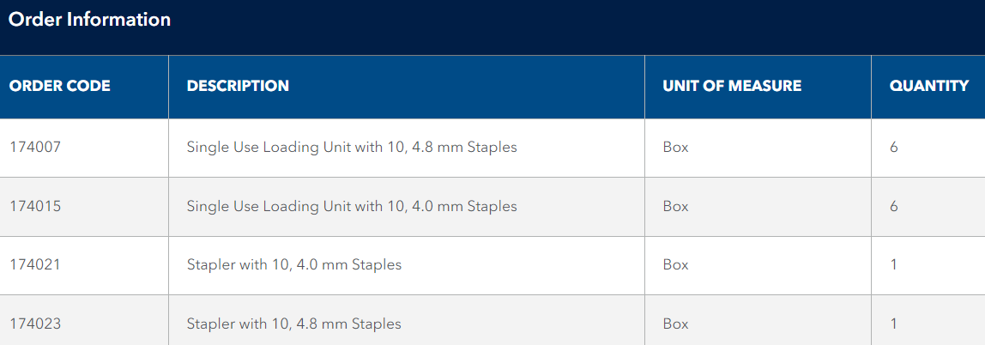The height and width of the screenshot is (345, 985).
Task: Select order code 174007
Action: pos(35,147)
